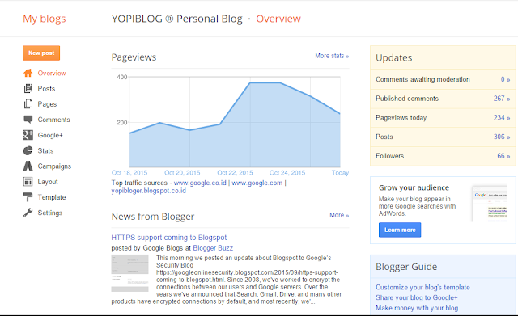Open Pageviews today count 234

tap(502, 118)
